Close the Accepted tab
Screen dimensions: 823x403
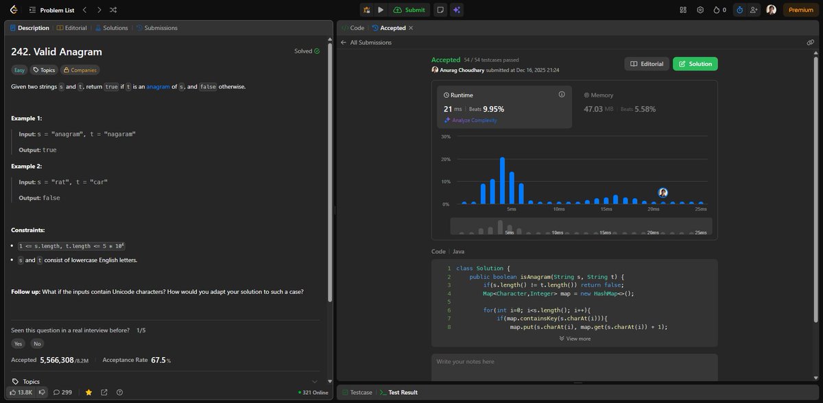(411, 28)
